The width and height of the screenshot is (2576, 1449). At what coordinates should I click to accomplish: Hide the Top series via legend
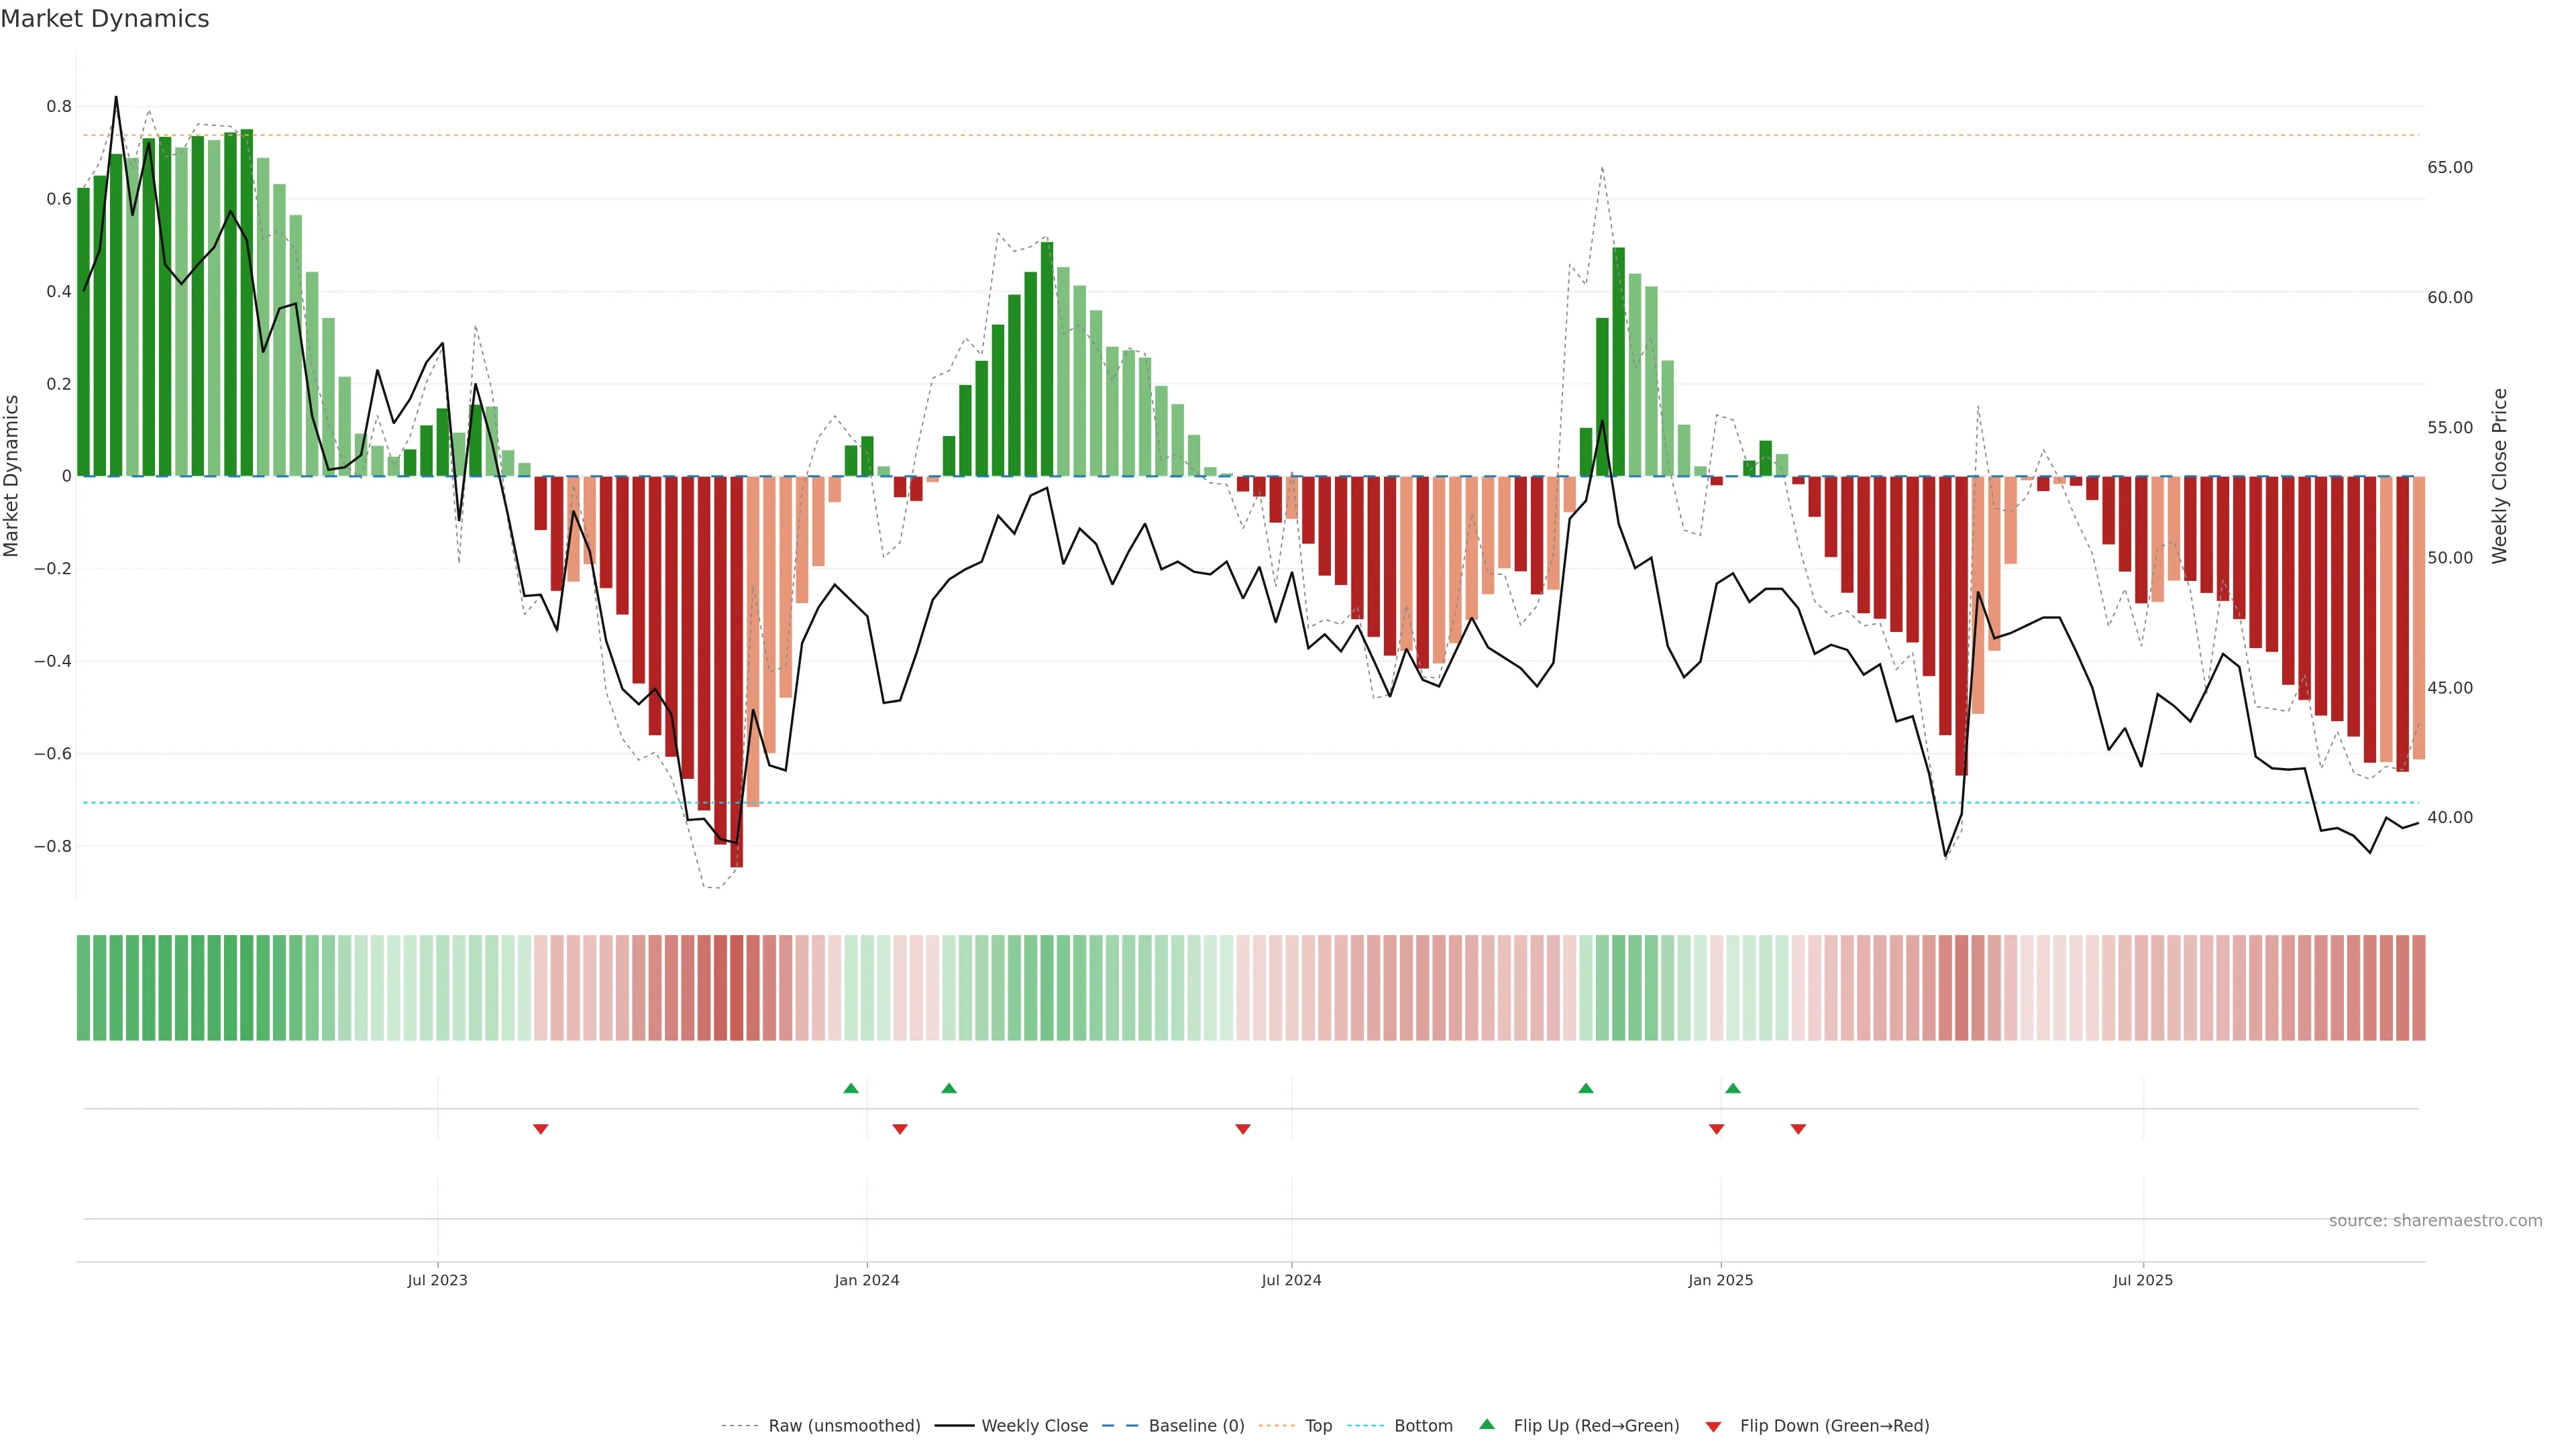click(x=1318, y=1426)
